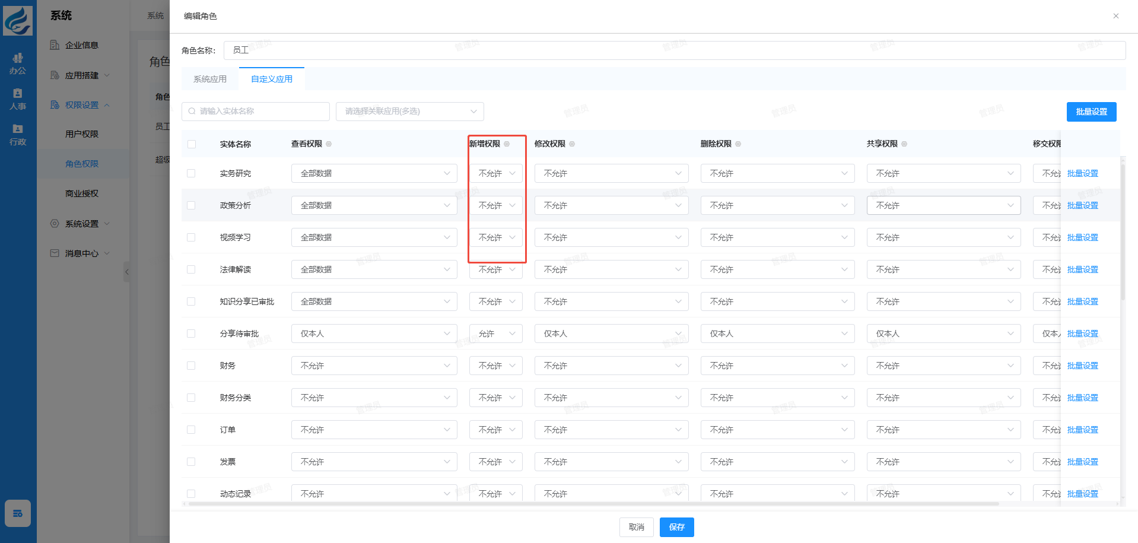Click the 请输入实体名称 search field
The image size is (1138, 543).
256,112
